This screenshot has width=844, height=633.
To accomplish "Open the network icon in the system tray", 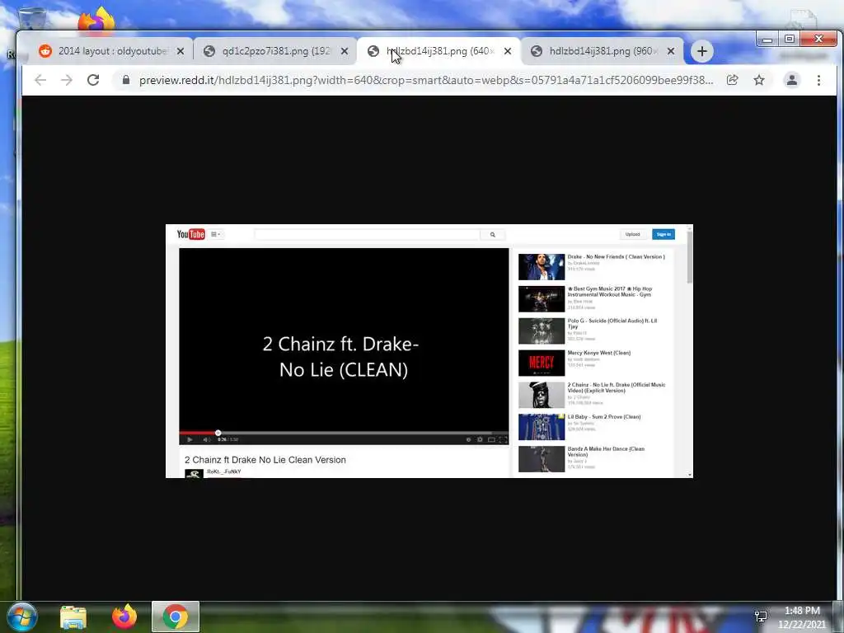I will [x=761, y=617].
